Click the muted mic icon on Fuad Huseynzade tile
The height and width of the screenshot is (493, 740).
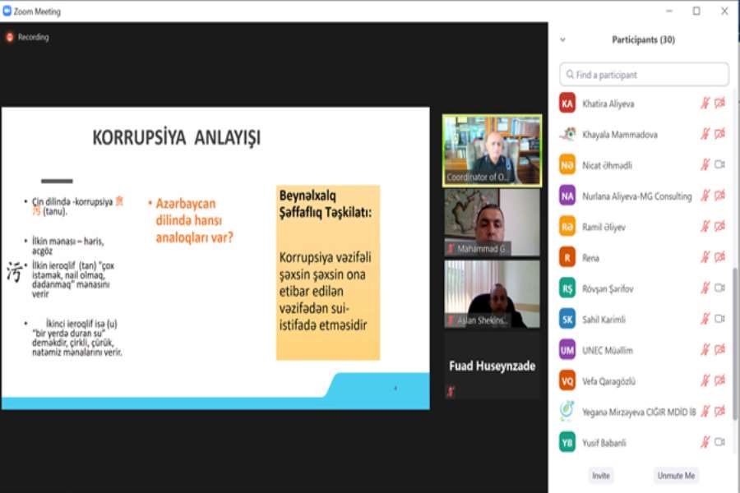451,391
